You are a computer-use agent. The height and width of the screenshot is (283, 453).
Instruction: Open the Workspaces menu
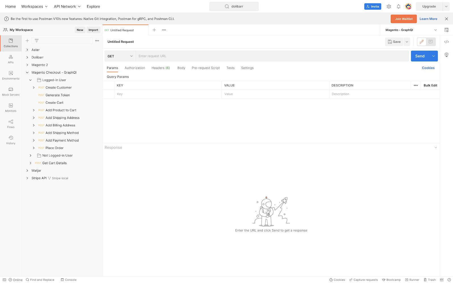(x=35, y=7)
